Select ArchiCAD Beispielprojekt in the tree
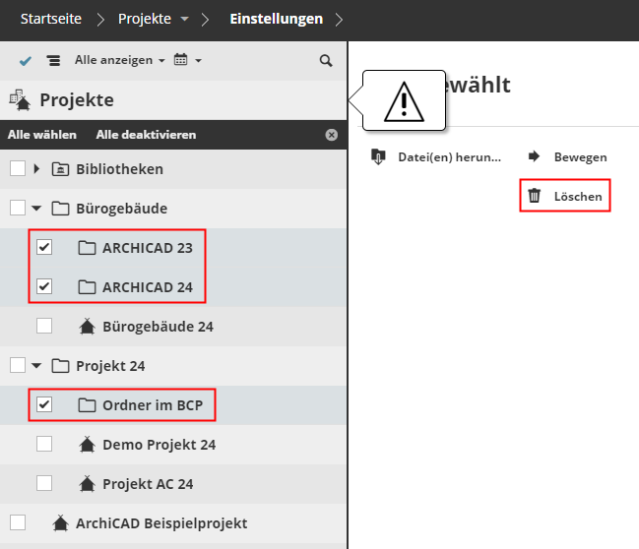 [161, 522]
